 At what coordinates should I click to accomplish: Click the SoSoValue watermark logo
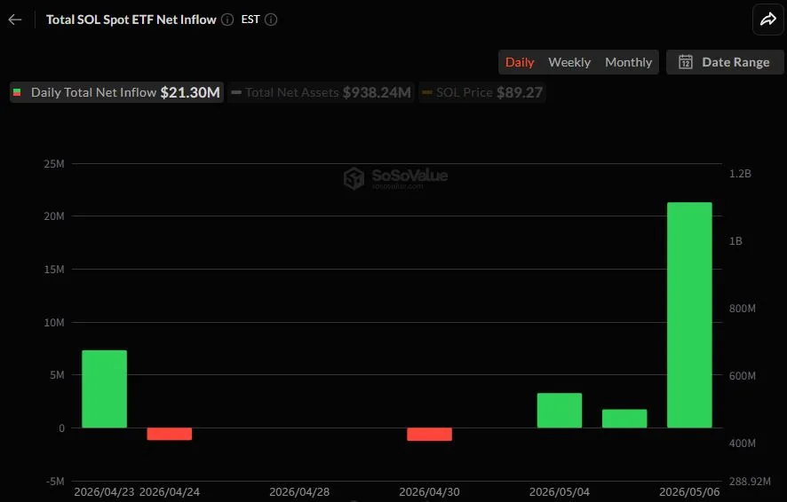396,178
